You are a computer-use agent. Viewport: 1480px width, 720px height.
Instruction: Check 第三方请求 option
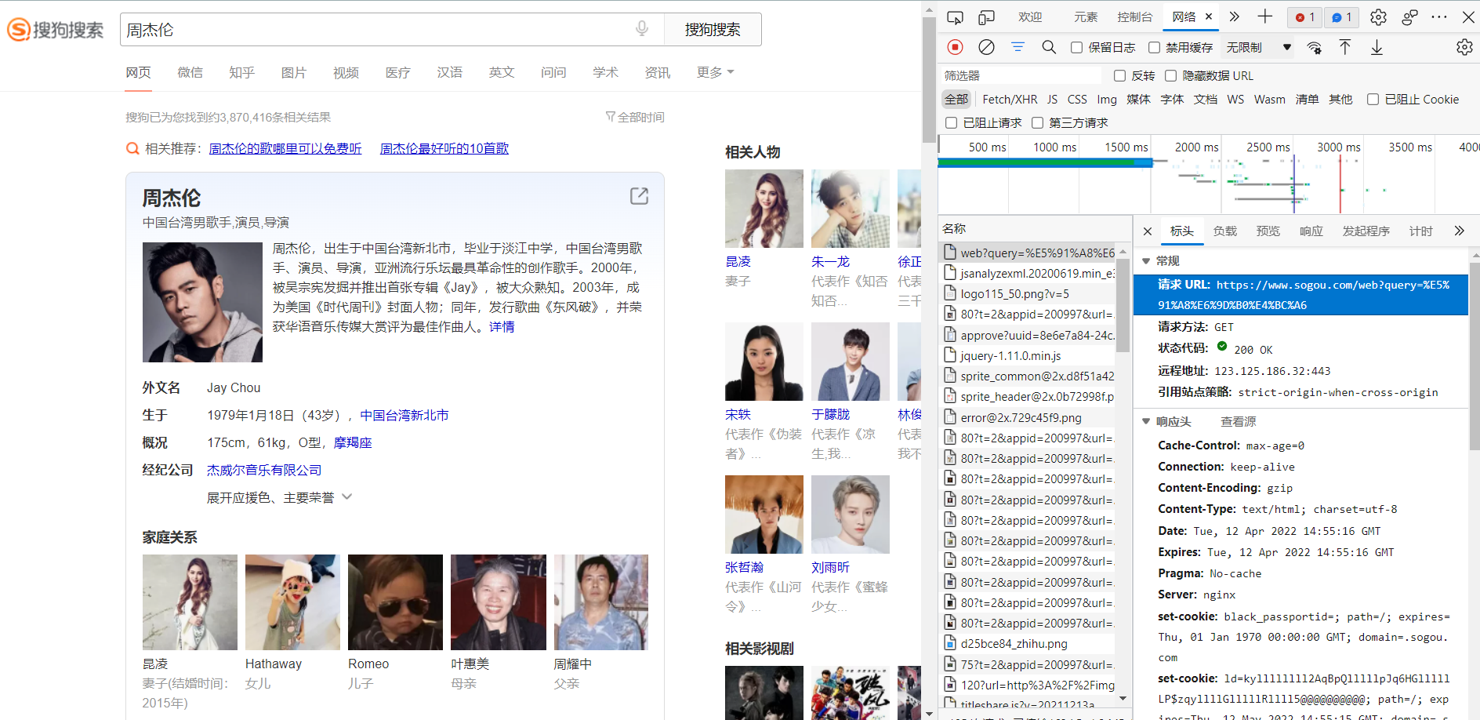1038,123
